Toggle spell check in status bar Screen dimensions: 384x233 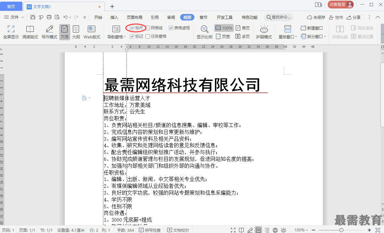(150, 230)
